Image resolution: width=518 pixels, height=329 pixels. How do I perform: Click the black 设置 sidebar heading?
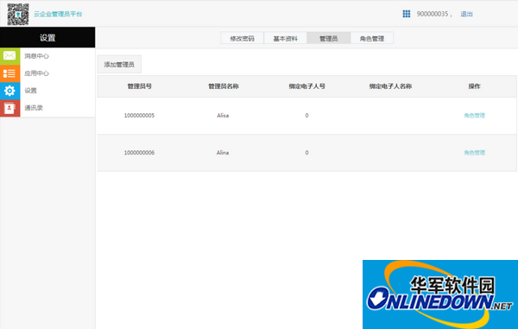click(x=47, y=37)
